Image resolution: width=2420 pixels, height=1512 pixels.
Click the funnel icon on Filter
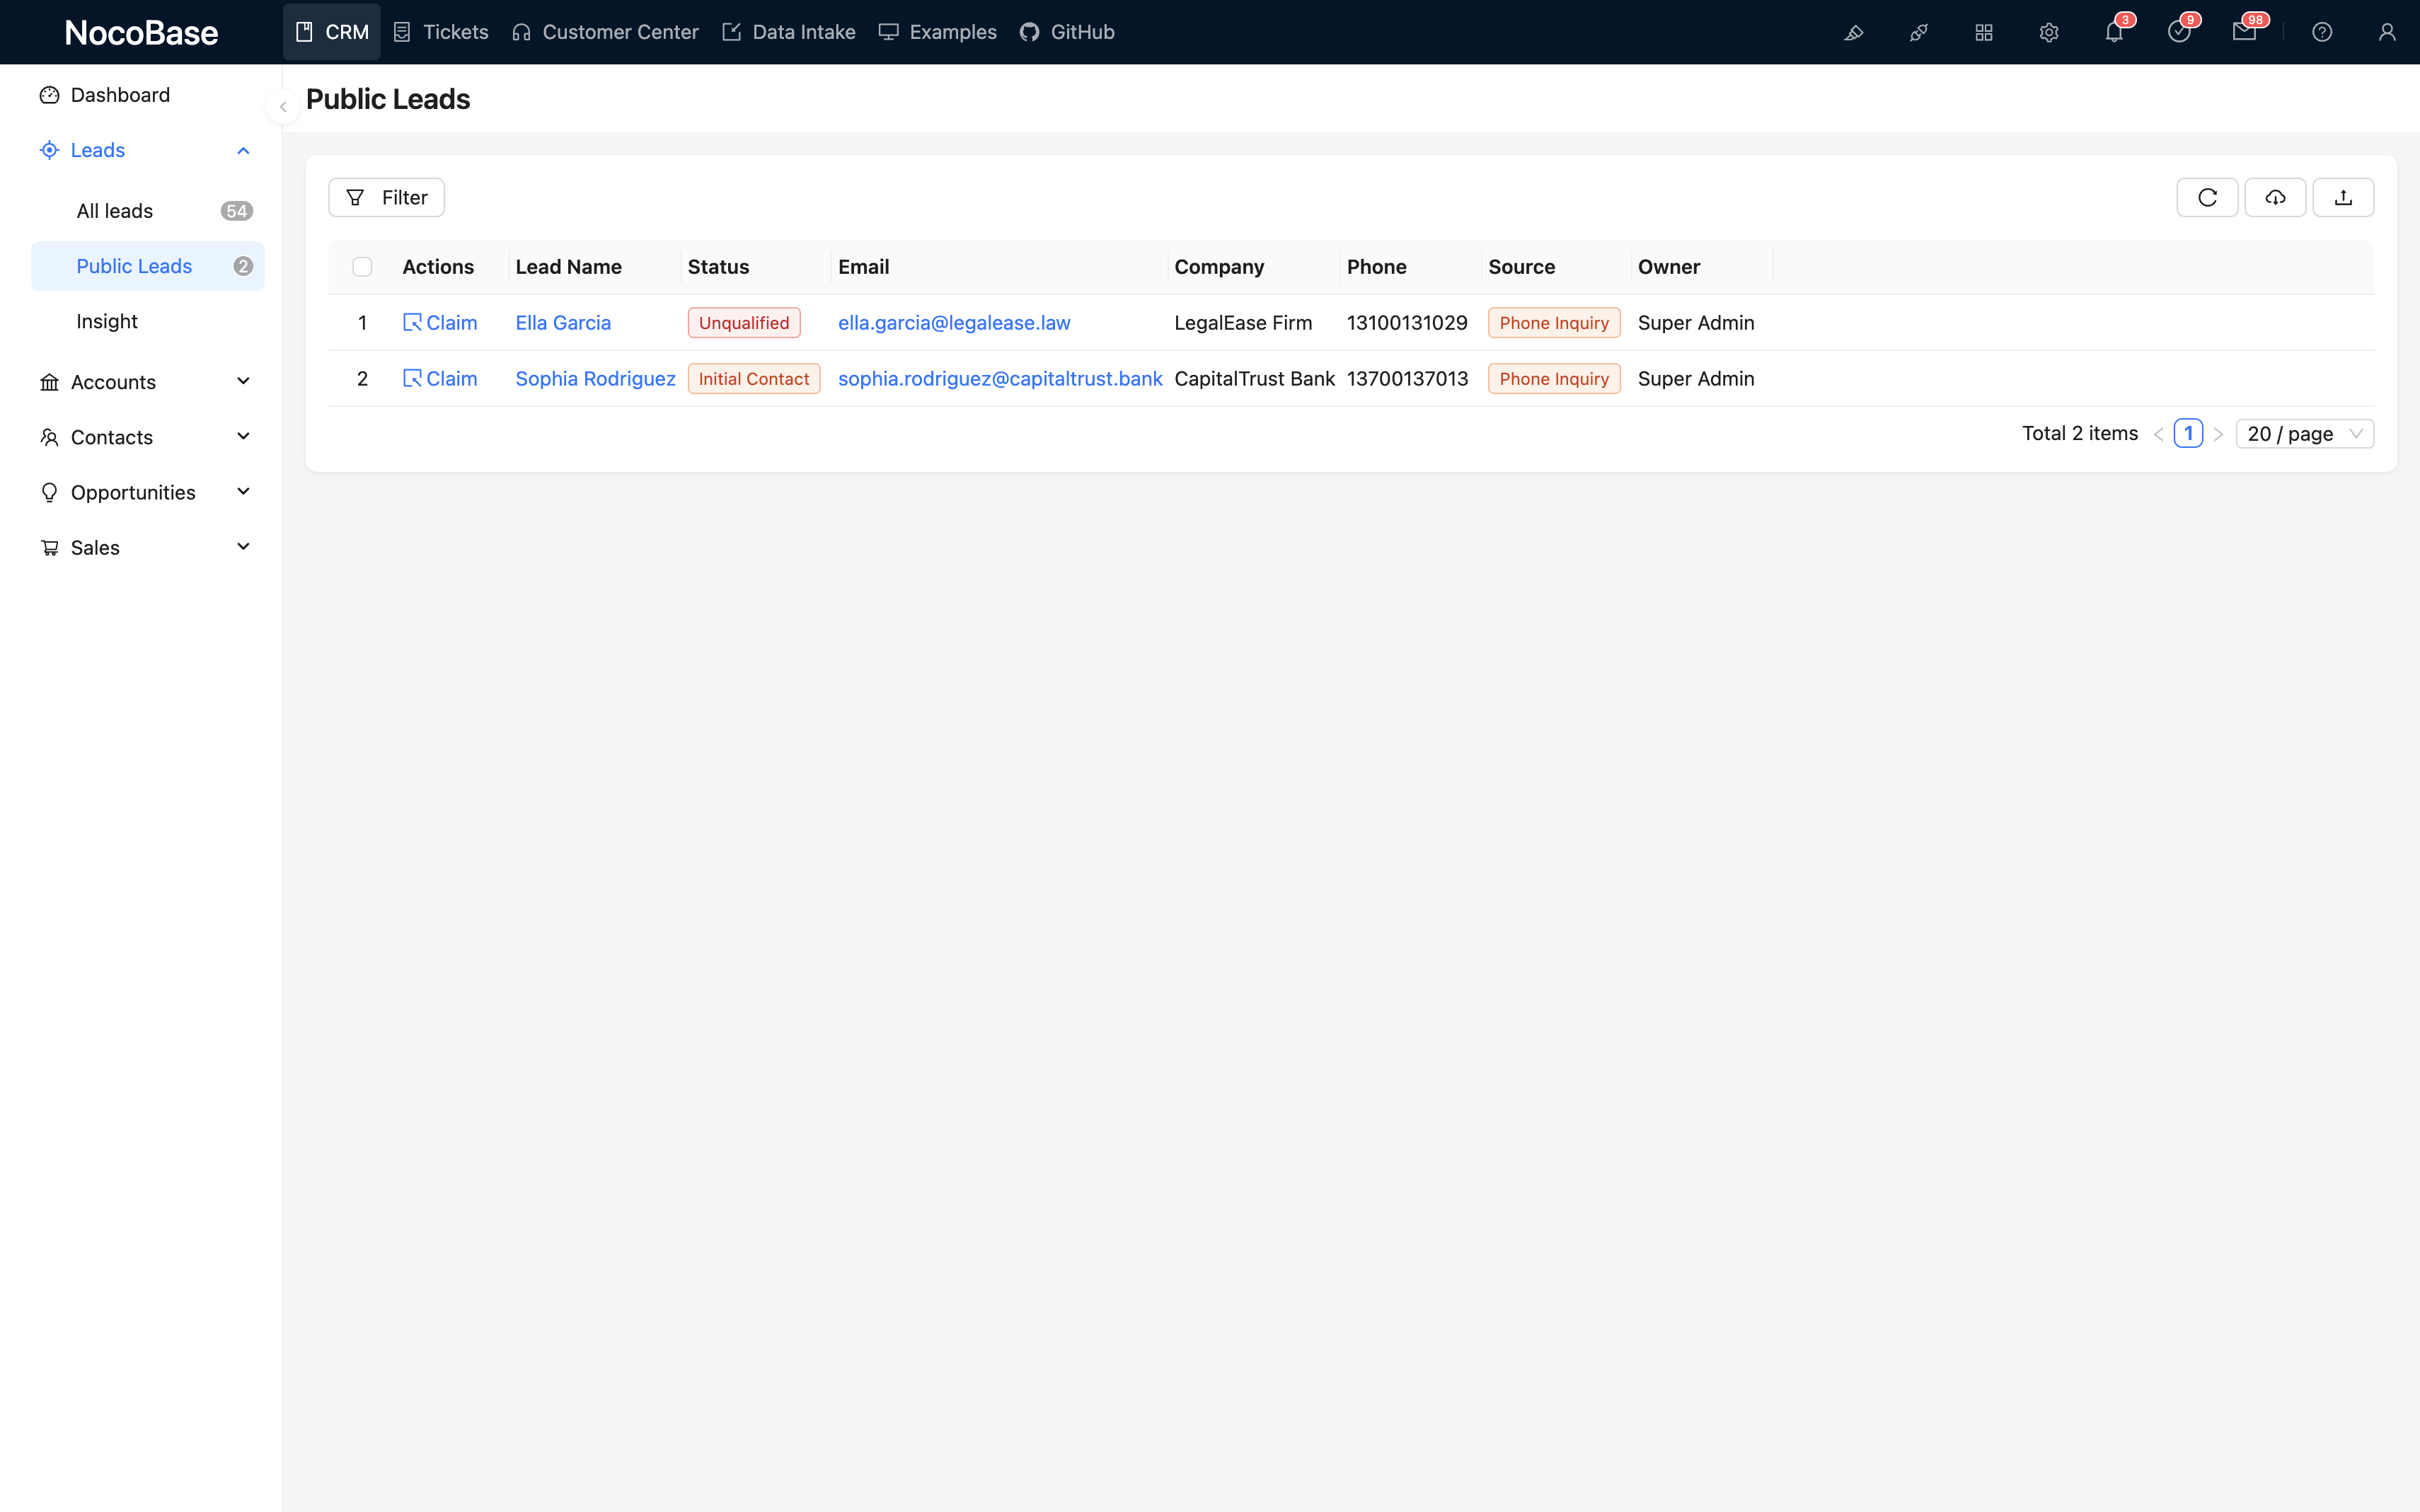tap(355, 197)
